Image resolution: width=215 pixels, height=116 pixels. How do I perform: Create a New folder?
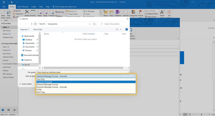(38, 29)
